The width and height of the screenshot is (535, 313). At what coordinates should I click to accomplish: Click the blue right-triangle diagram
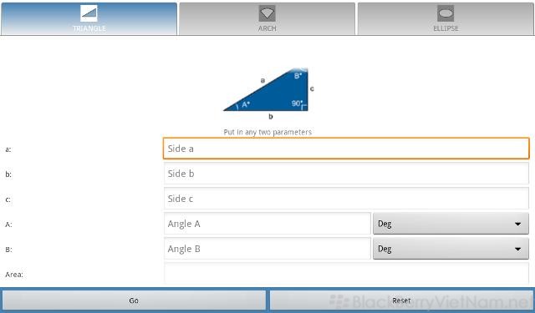point(267,90)
